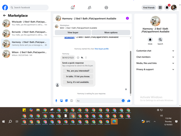The width and height of the screenshot is (181, 136).
Task: Click More options button
Action: (x=111, y=33)
